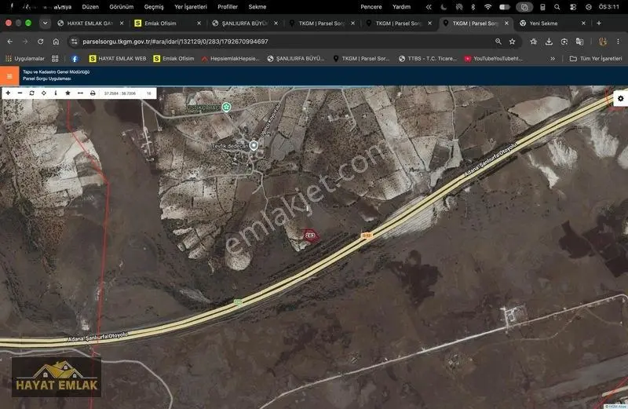628x409 pixels.
Task: Open the Downloads icon in browser toolbar
Action: coord(549,42)
